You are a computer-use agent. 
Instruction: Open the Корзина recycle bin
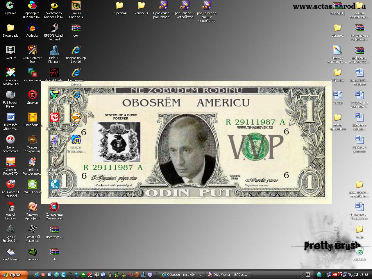(x=359, y=254)
